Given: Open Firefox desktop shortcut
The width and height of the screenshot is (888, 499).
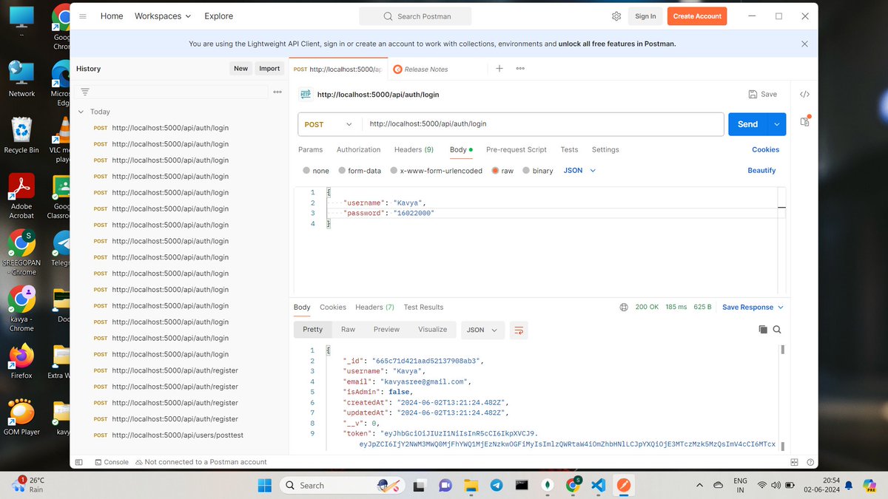Looking at the screenshot, I should (21, 361).
